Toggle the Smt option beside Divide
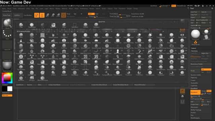The height and width of the screenshot is (121, 215). click(206, 70)
